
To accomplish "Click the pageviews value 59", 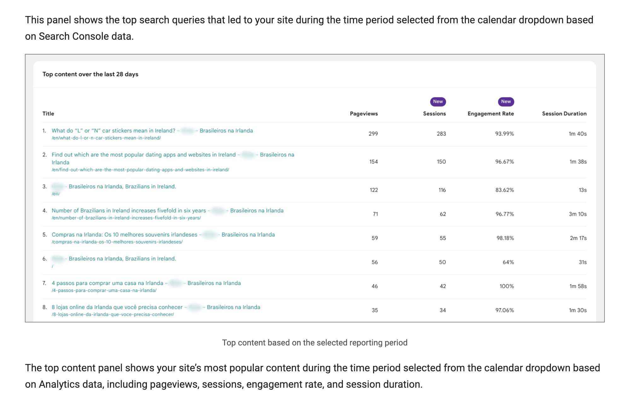I will (375, 238).
